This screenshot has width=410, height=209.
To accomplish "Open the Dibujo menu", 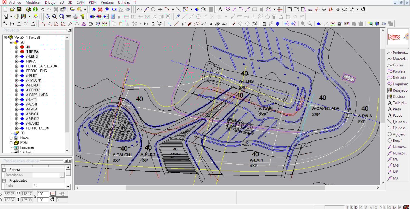I will point(50,2).
